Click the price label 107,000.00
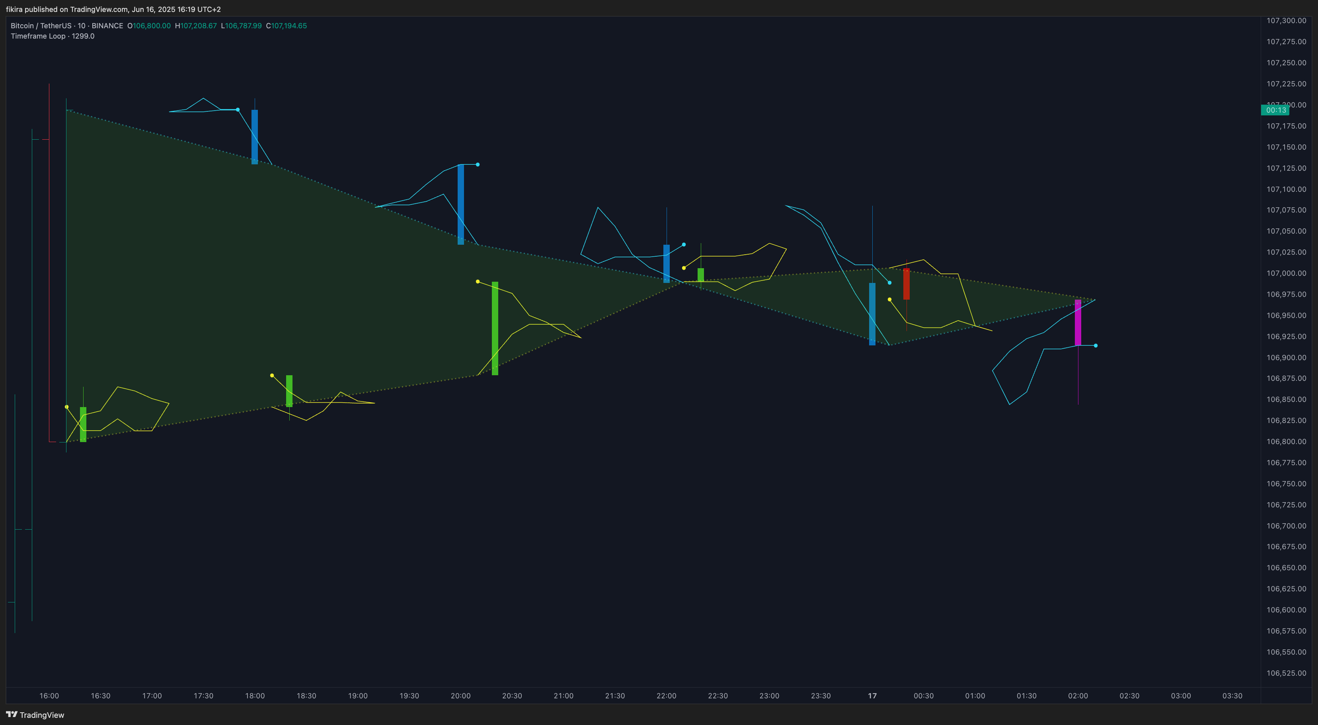1318x725 pixels. click(1286, 273)
